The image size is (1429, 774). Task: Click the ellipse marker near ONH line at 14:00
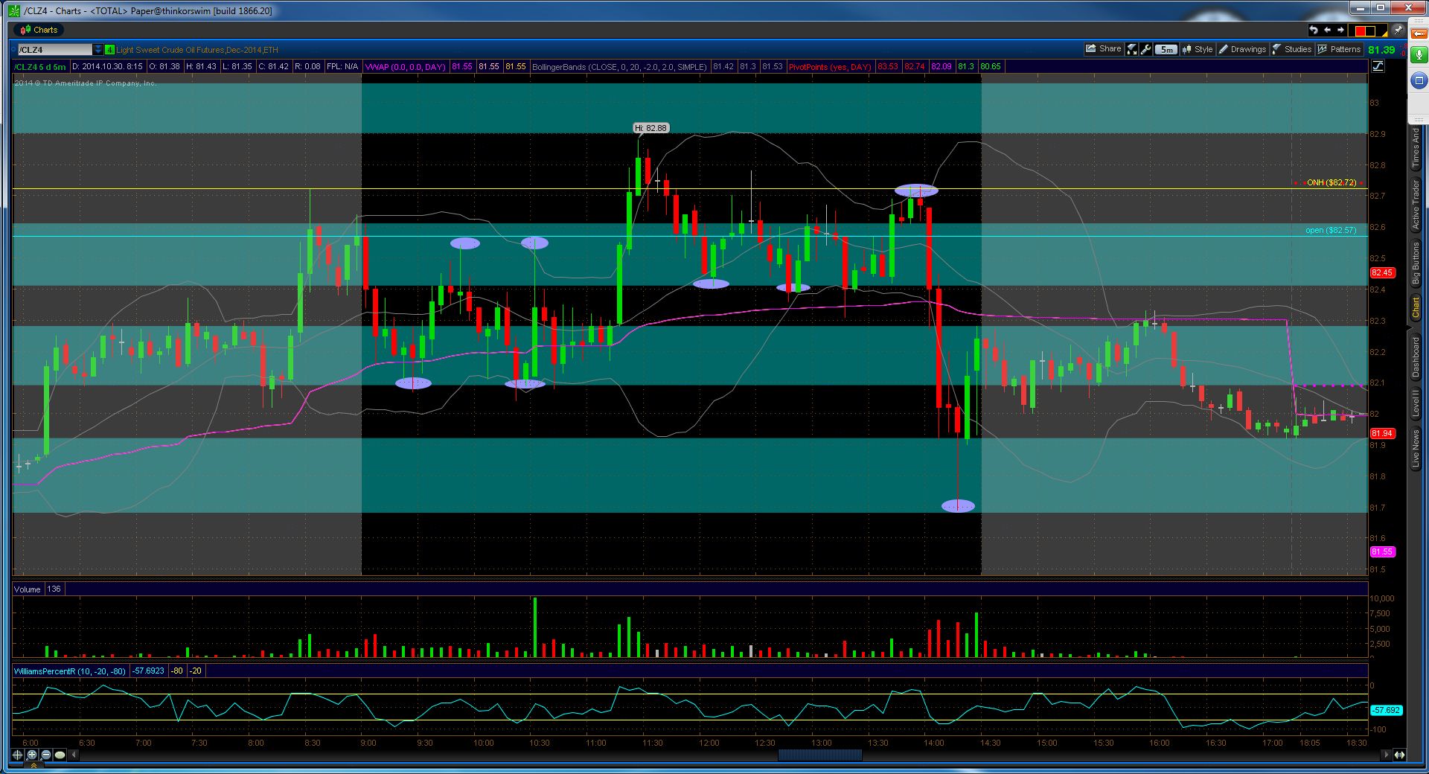click(x=916, y=191)
